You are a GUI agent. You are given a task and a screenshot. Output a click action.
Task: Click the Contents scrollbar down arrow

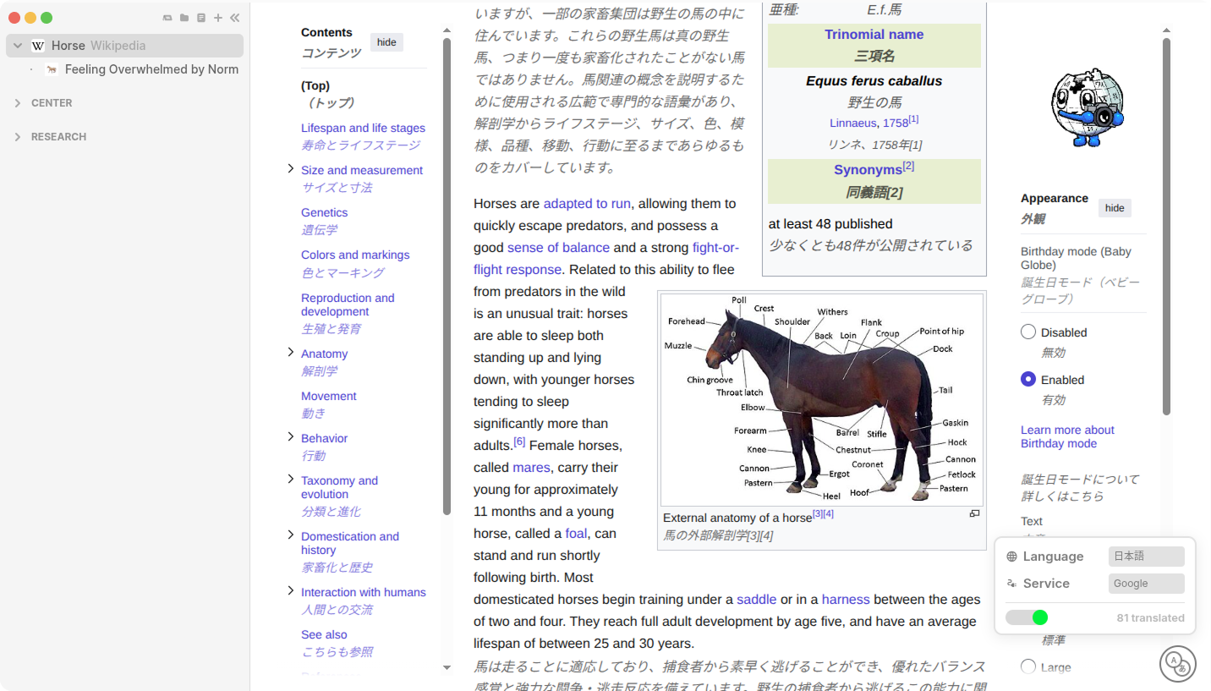click(447, 668)
